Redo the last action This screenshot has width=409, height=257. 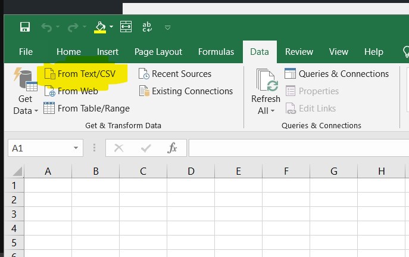pyautogui.click(x=73, y=27)
